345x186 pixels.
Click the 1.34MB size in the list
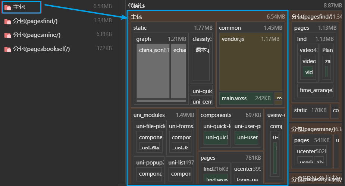pos(103,20)
